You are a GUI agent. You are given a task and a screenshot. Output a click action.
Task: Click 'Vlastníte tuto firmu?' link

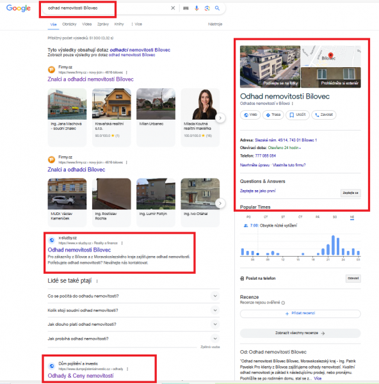(289, 165)
